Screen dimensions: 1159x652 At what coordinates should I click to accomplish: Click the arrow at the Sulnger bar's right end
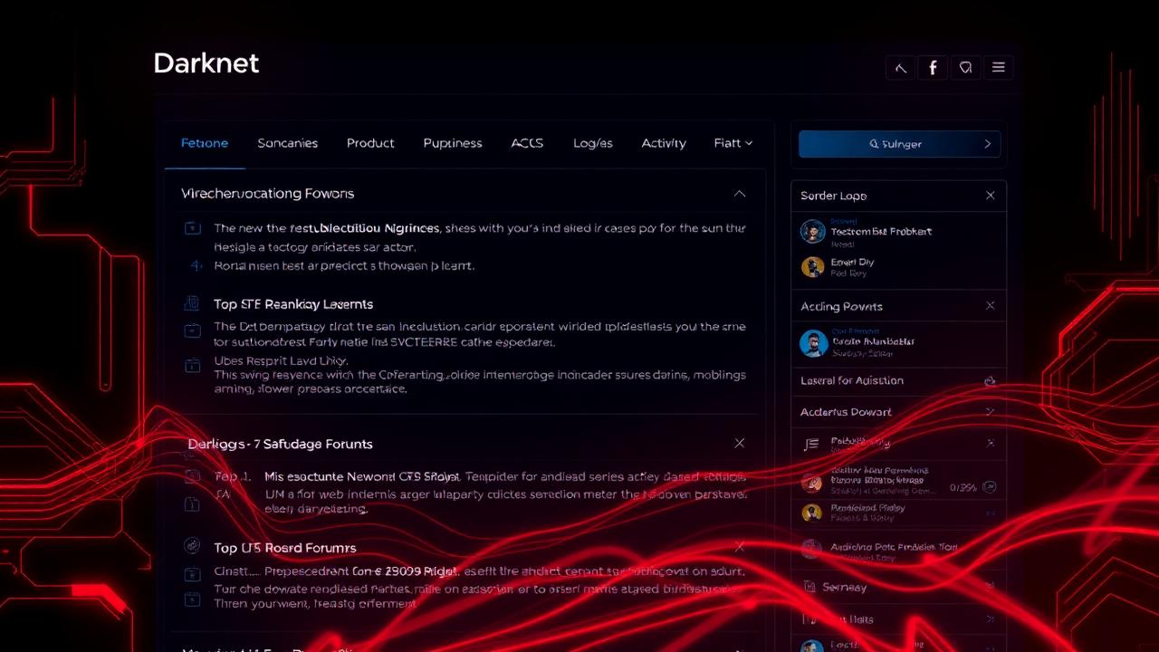click(x=987, y=144)
